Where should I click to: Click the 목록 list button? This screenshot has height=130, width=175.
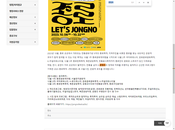(160, 123)
